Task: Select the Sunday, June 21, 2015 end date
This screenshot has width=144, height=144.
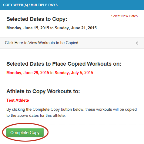Action: 76,28
